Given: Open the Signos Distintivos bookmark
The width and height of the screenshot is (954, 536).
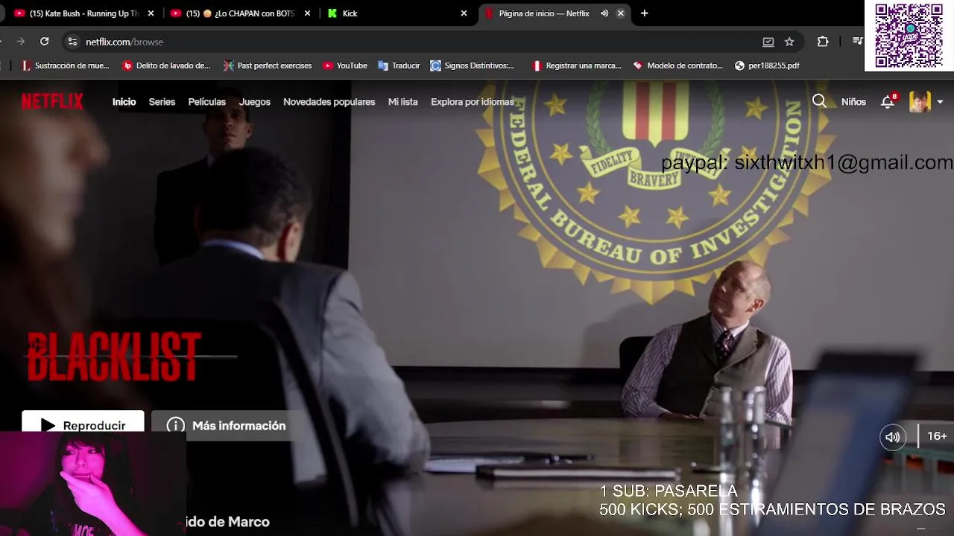Looking at the screenshot, I should point(473,66).
